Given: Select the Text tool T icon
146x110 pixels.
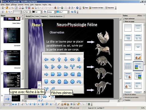Looking at the screenshot, I should point(19,104).
